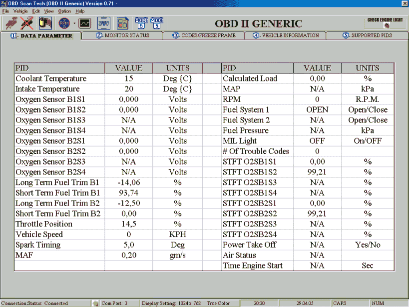Select the Coolant Temperature PID row
Viewport: 409px width, 307px height.
[51, 78]
